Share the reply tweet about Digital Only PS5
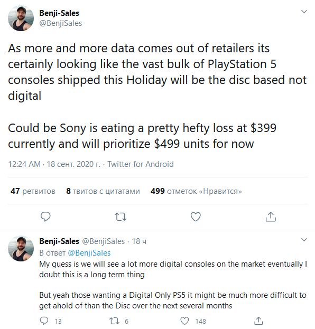The height and width of the screenshot is (329, 315). pyautogui.click(x=258, y=321)
